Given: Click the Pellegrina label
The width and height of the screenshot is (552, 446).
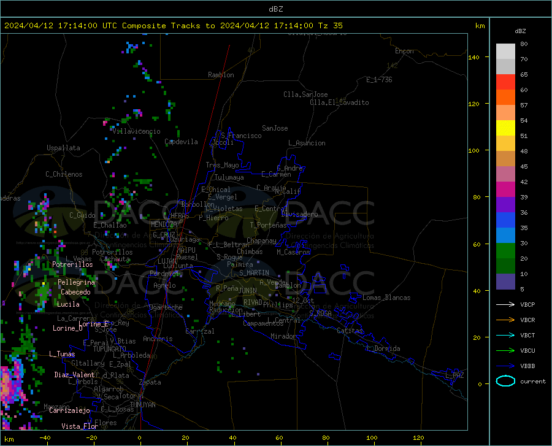Looking at the screenshot, I should tap(77, 282).
